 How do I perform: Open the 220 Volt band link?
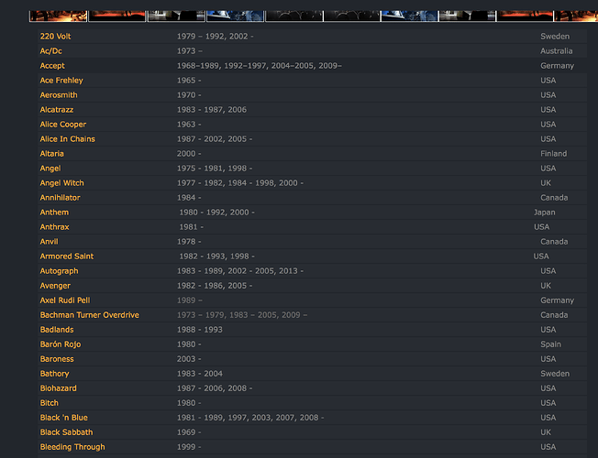55,37
